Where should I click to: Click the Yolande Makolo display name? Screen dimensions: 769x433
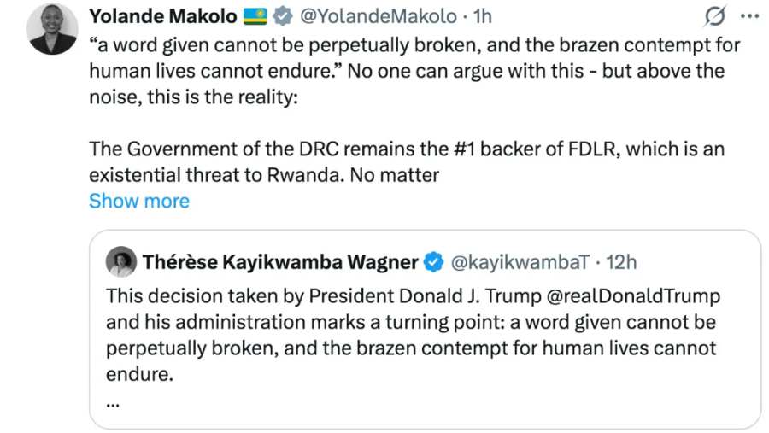click(162, 16)
